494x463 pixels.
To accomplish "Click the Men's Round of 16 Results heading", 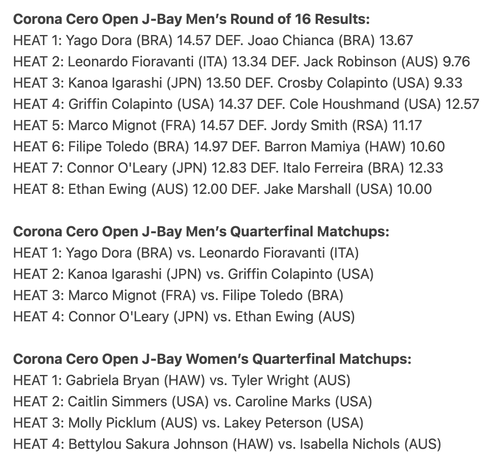I will click(x=191, y=19).
